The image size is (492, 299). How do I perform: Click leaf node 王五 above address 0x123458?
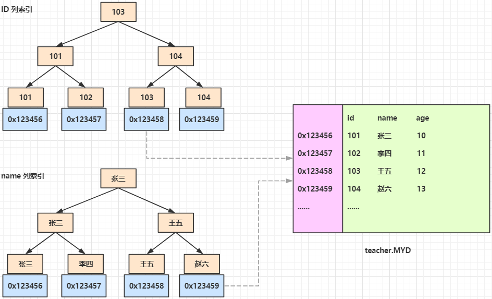146,264
